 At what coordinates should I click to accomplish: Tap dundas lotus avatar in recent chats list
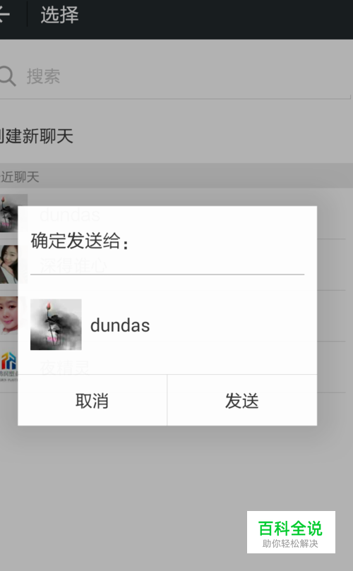click(x=13, y=213)
